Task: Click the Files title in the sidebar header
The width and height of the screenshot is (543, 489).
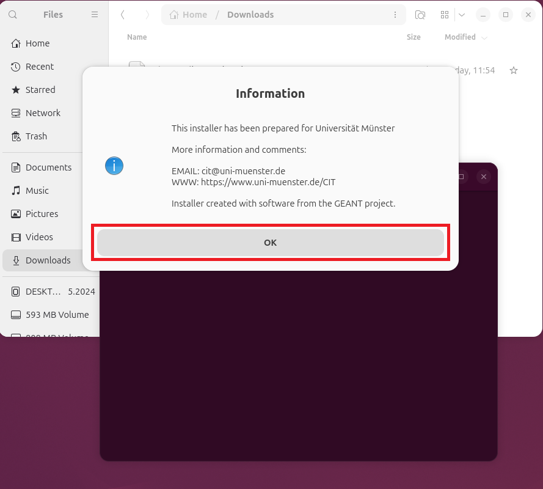Action: (x=53, y=15)
